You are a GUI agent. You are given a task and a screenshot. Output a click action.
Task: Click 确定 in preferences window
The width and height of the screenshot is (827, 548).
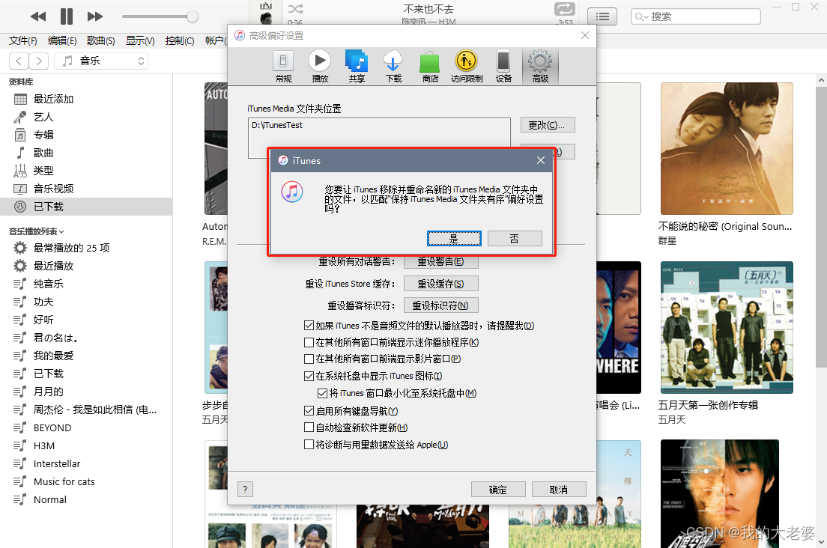tap(498, 490)
